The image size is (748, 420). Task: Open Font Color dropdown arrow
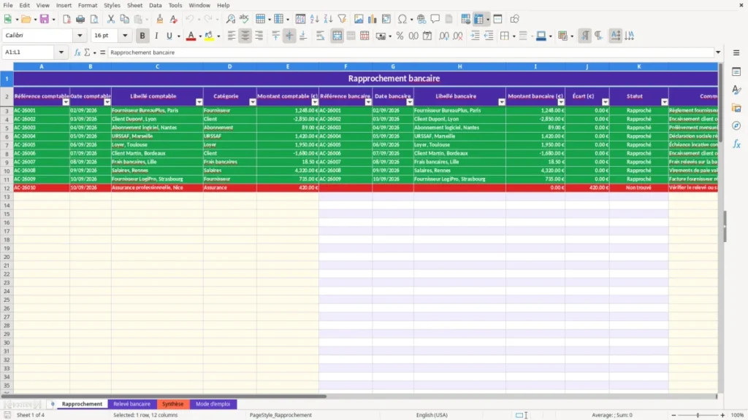coord(200,36)
